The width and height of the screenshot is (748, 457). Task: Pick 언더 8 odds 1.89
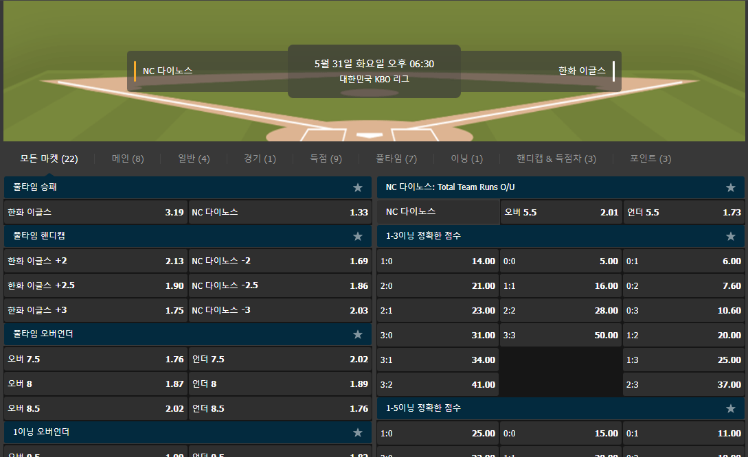(280, 384)
